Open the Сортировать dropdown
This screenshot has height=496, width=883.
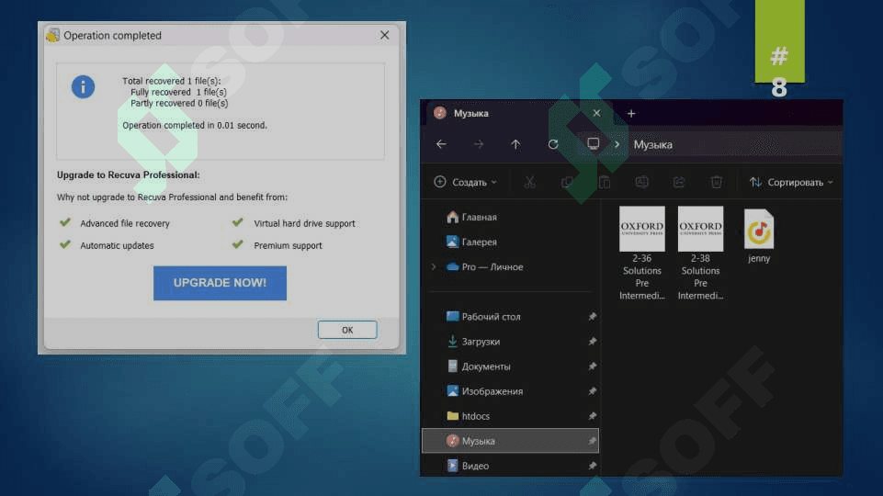pyautogui.click(x=791, y=182)
